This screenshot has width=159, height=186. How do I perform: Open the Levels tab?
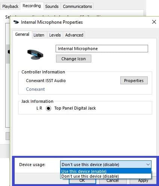coord(55,35)
